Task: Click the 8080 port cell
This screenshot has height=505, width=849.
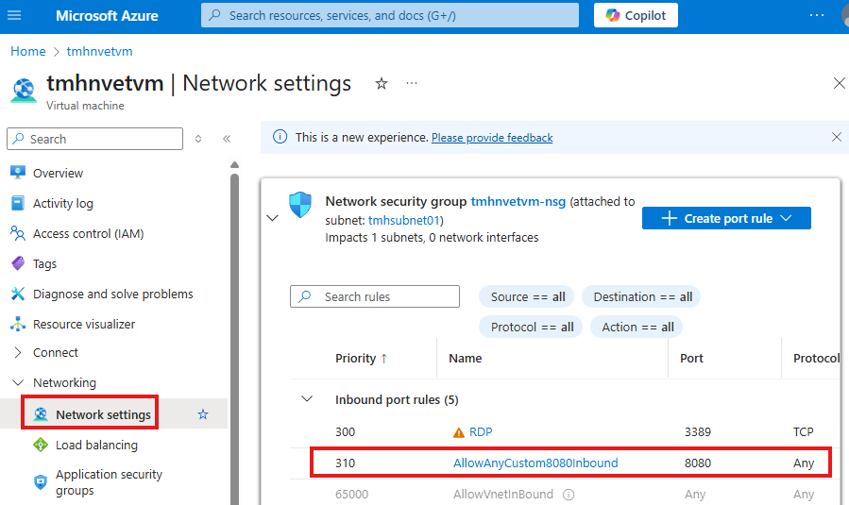Action: (697, 463)
